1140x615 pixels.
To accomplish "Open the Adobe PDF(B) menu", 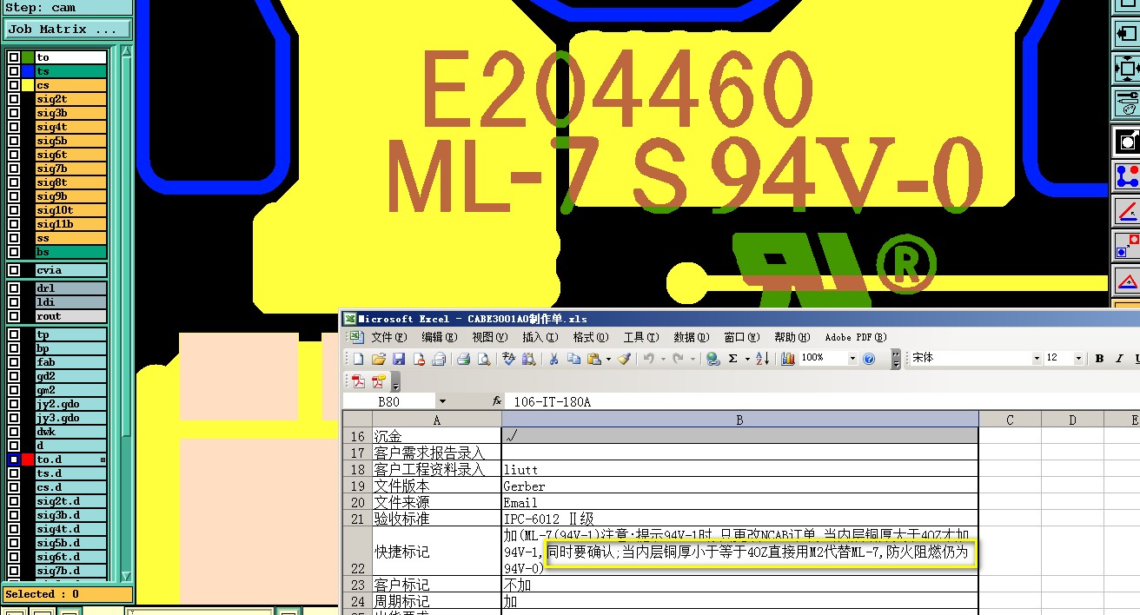I will pyautogui.click(x=856, y=337).
